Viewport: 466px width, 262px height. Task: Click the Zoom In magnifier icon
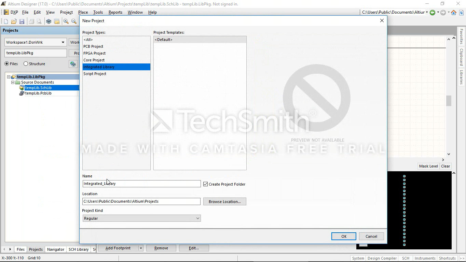tap(66, 21)
